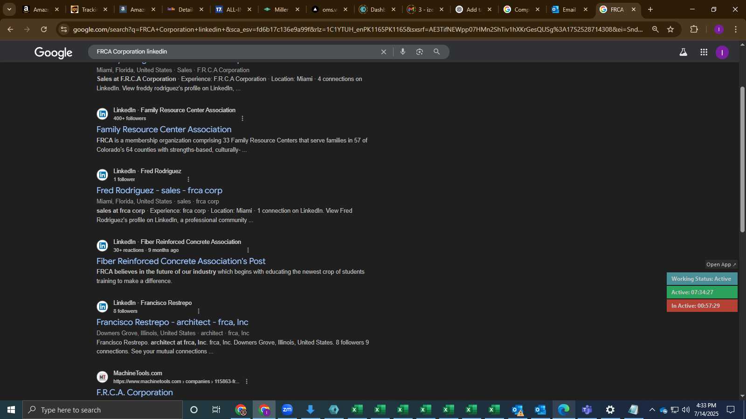Open the Chrome extensions puzzle icon
This screenshot has width=746, height=419.
click(x=694, y=29)
